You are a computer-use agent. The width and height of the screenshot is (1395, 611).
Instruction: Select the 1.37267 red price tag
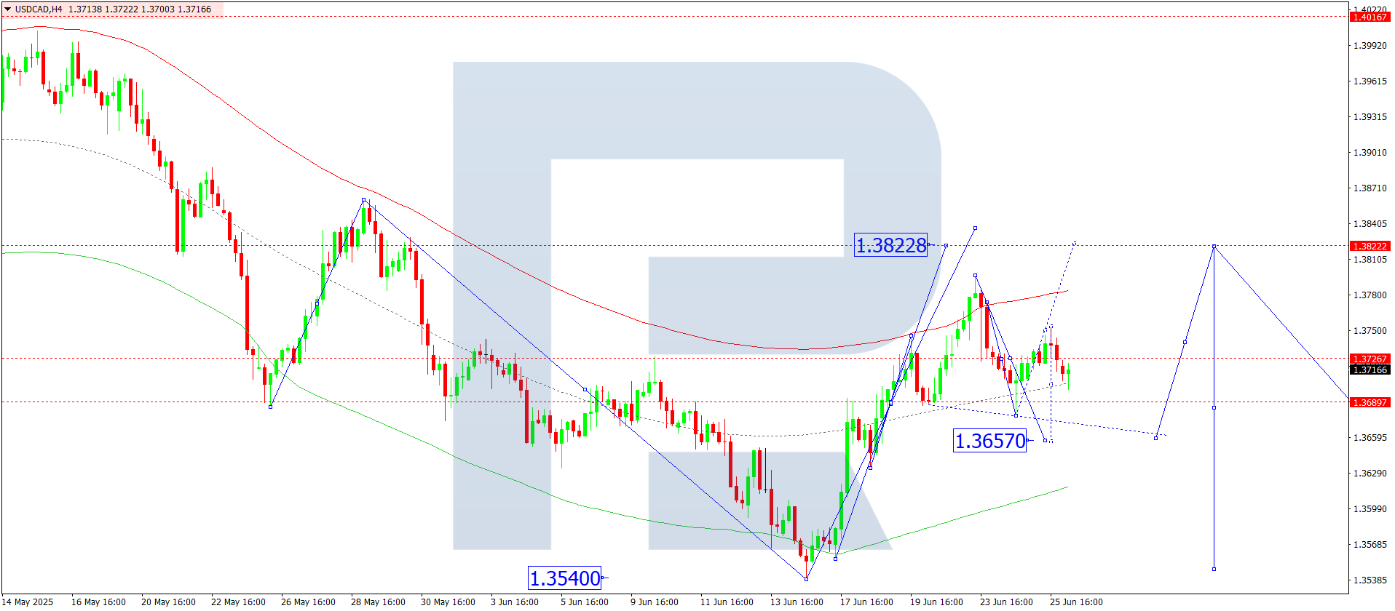pos(1370,359)
